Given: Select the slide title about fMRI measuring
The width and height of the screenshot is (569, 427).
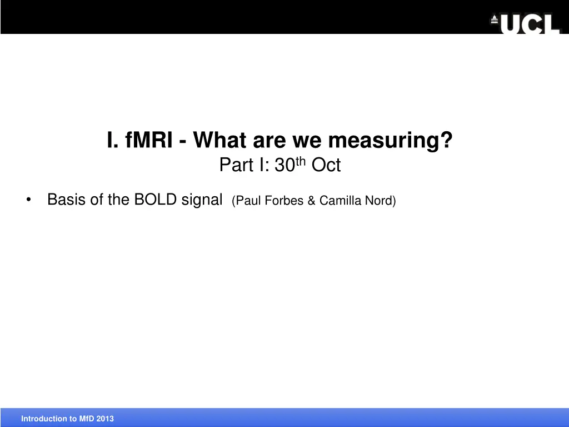Looking at the screenshot, I should [279, 141].
